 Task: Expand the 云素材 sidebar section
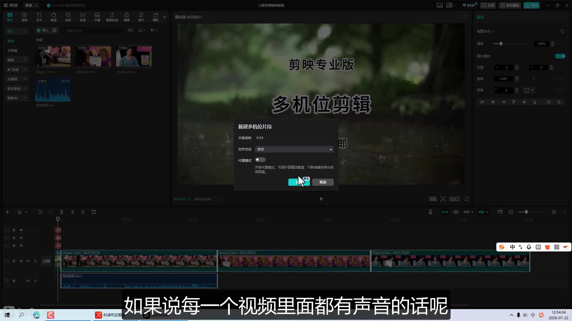coord(17,79)
